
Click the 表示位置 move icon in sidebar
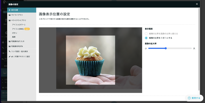click(9, 10)
